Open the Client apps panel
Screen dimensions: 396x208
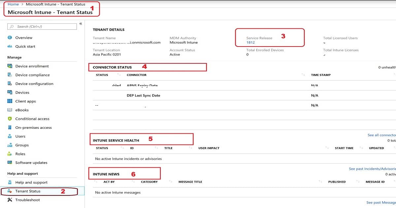coord(9,101)
